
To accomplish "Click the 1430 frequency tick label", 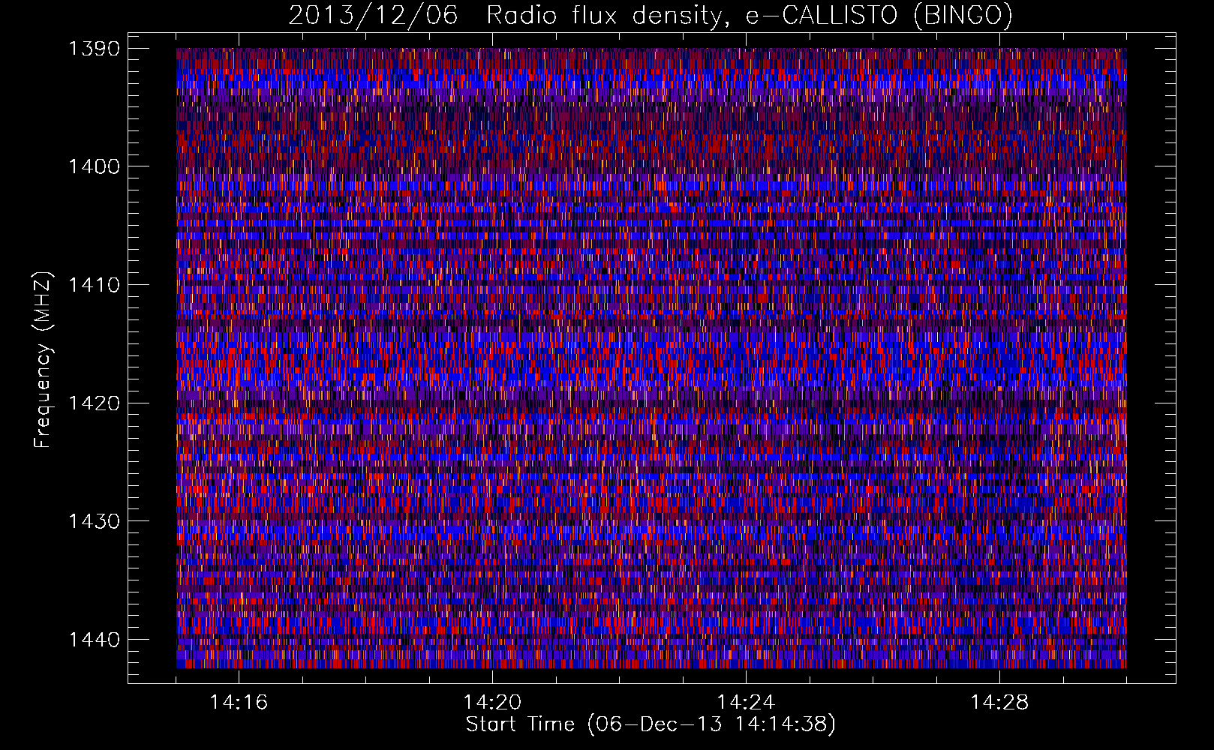I will (94, 521).
